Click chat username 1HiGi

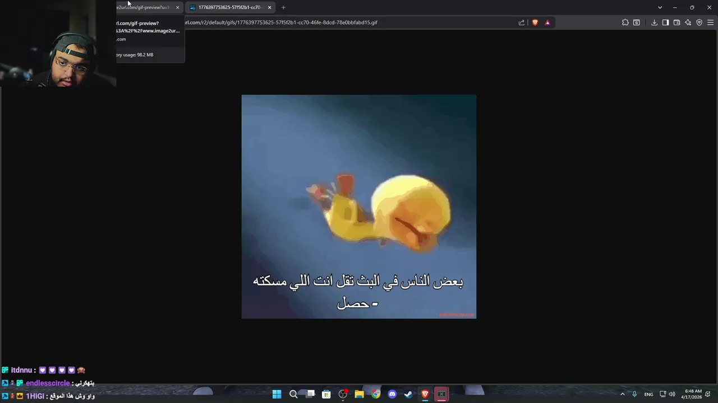pyautogui.click(x=35, y=396)
